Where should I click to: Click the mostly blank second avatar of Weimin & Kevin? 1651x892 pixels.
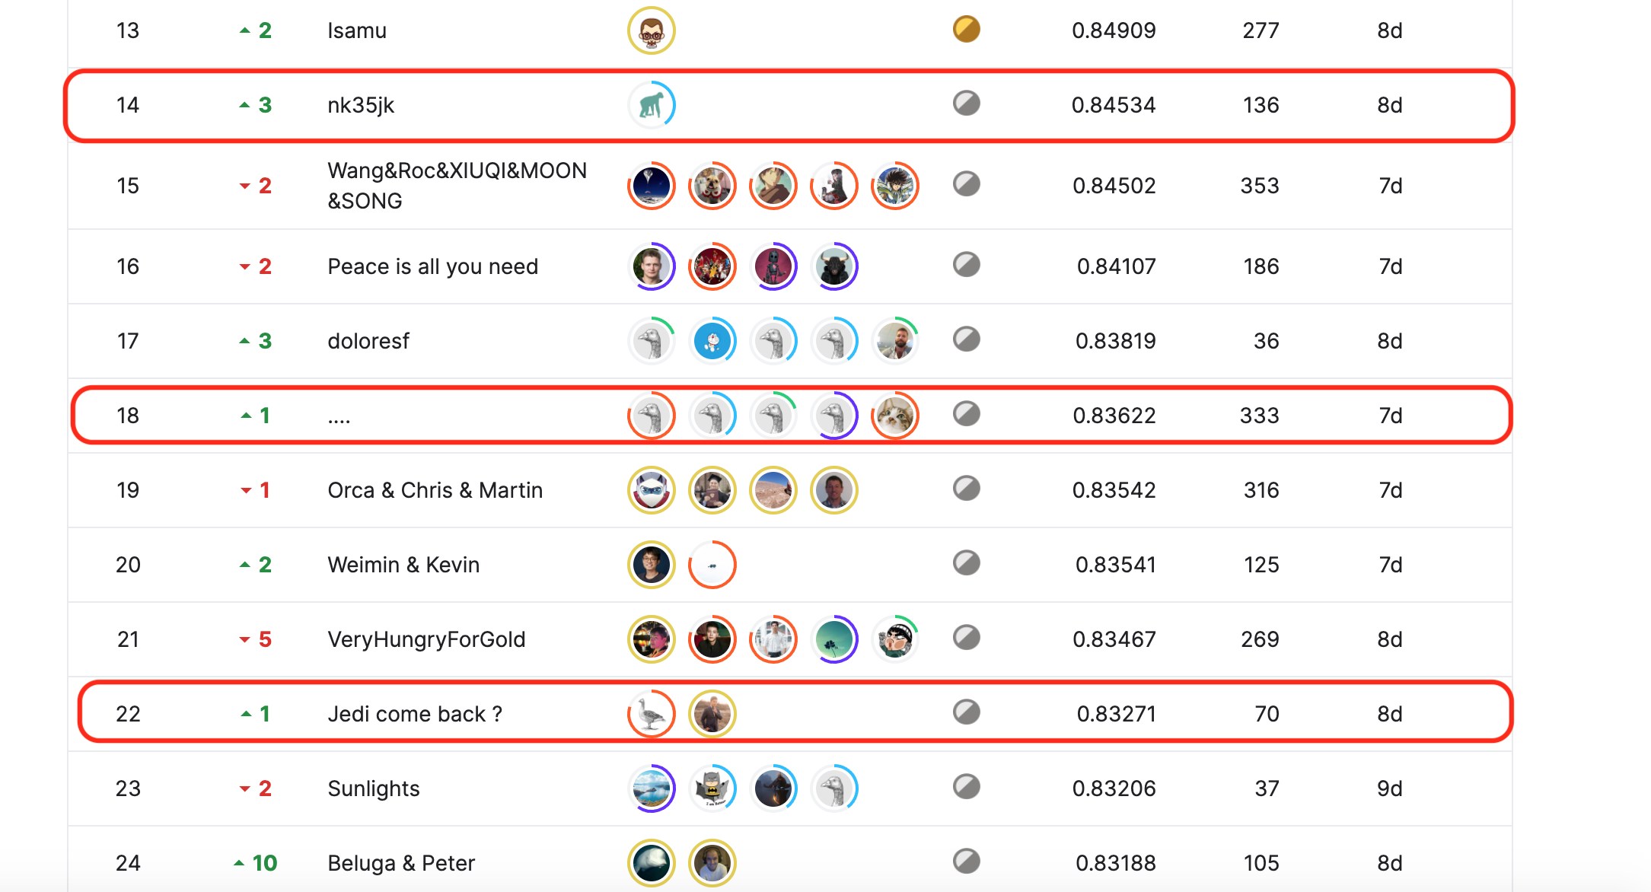[712, 565]
